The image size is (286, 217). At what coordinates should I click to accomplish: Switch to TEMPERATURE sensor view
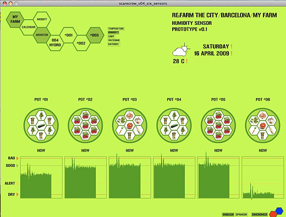(116, 29)
